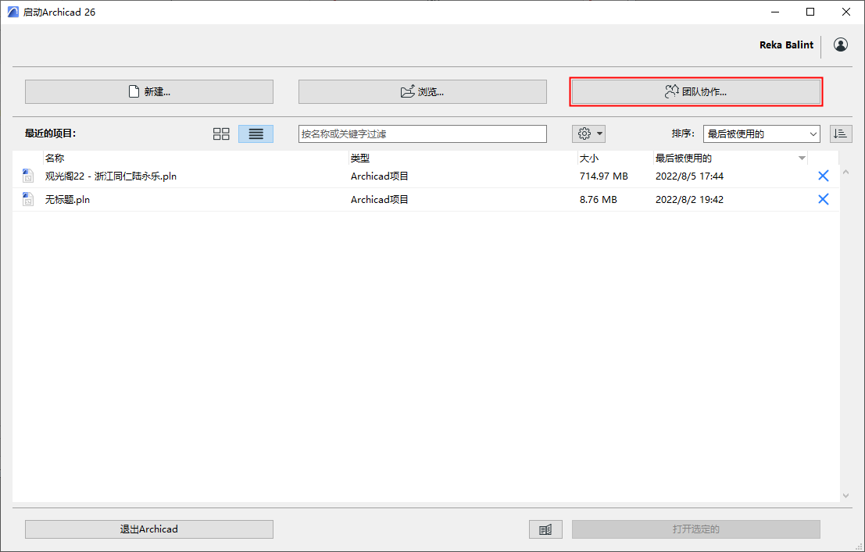
Task: Click the 最后被使用的 column sort arrow
Action: [802, 158]
